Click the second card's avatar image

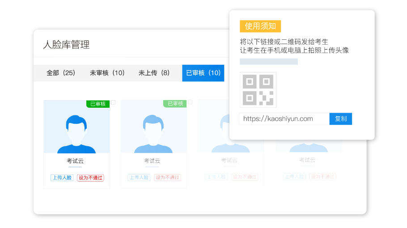click(x=153, y=130)
